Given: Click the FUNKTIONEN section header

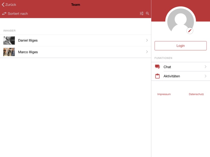Looking at the screenshot, I should [x=163, y=58].
